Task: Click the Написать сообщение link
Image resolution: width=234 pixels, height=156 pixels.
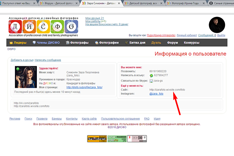Action: tap(48, 60)
